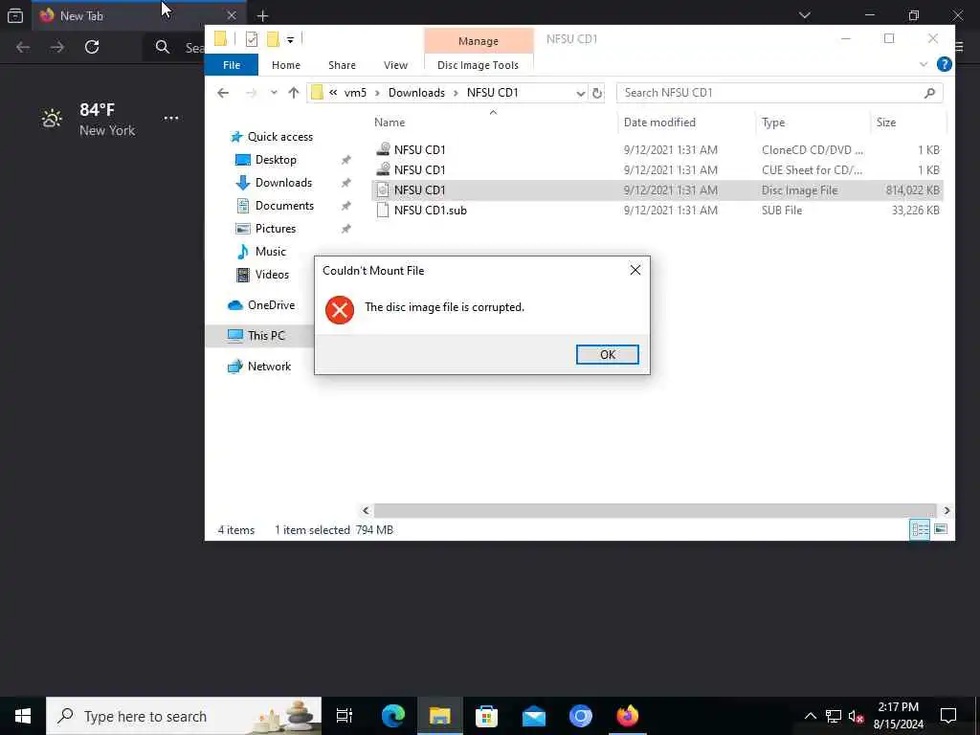Select the Manage contextual tab
This screenshot has width=980, height=735.
point(479,40)
